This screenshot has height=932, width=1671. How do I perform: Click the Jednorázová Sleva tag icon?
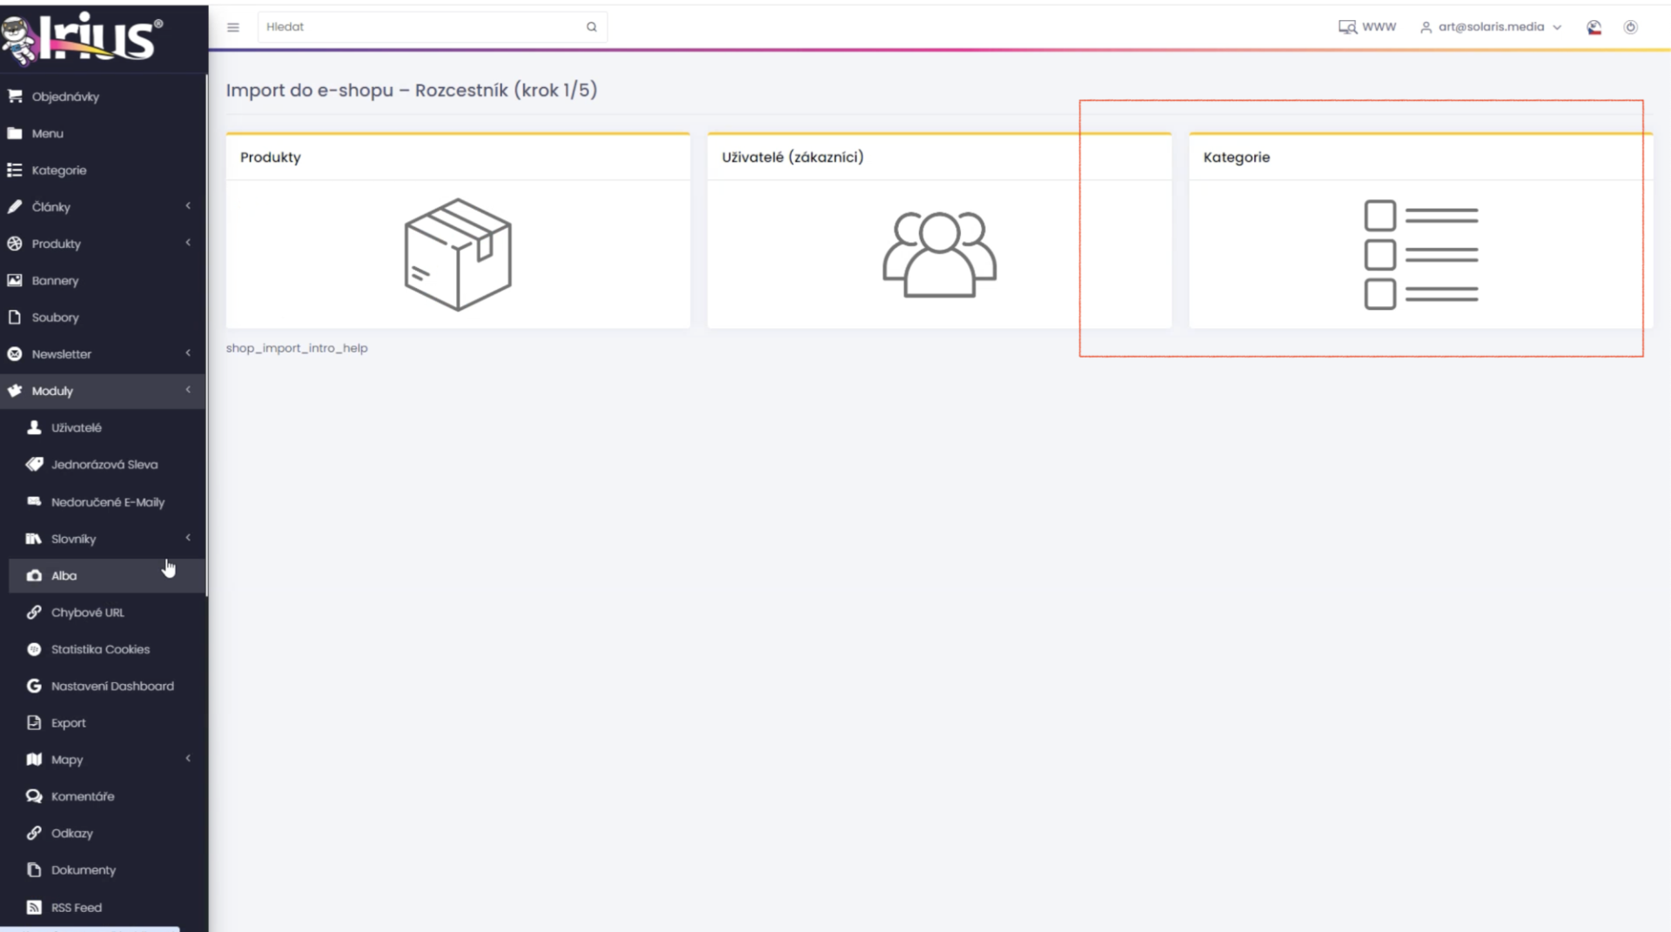coord(34,464)
